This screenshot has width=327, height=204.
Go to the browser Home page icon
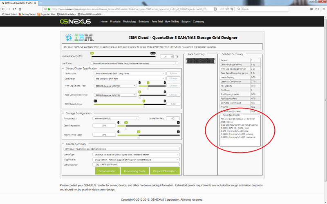coord(20,9)
